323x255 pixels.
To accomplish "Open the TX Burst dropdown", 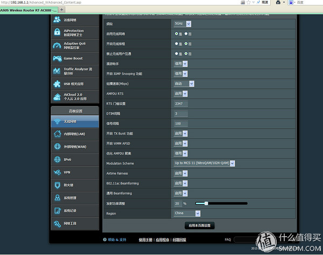I will 181,133.
